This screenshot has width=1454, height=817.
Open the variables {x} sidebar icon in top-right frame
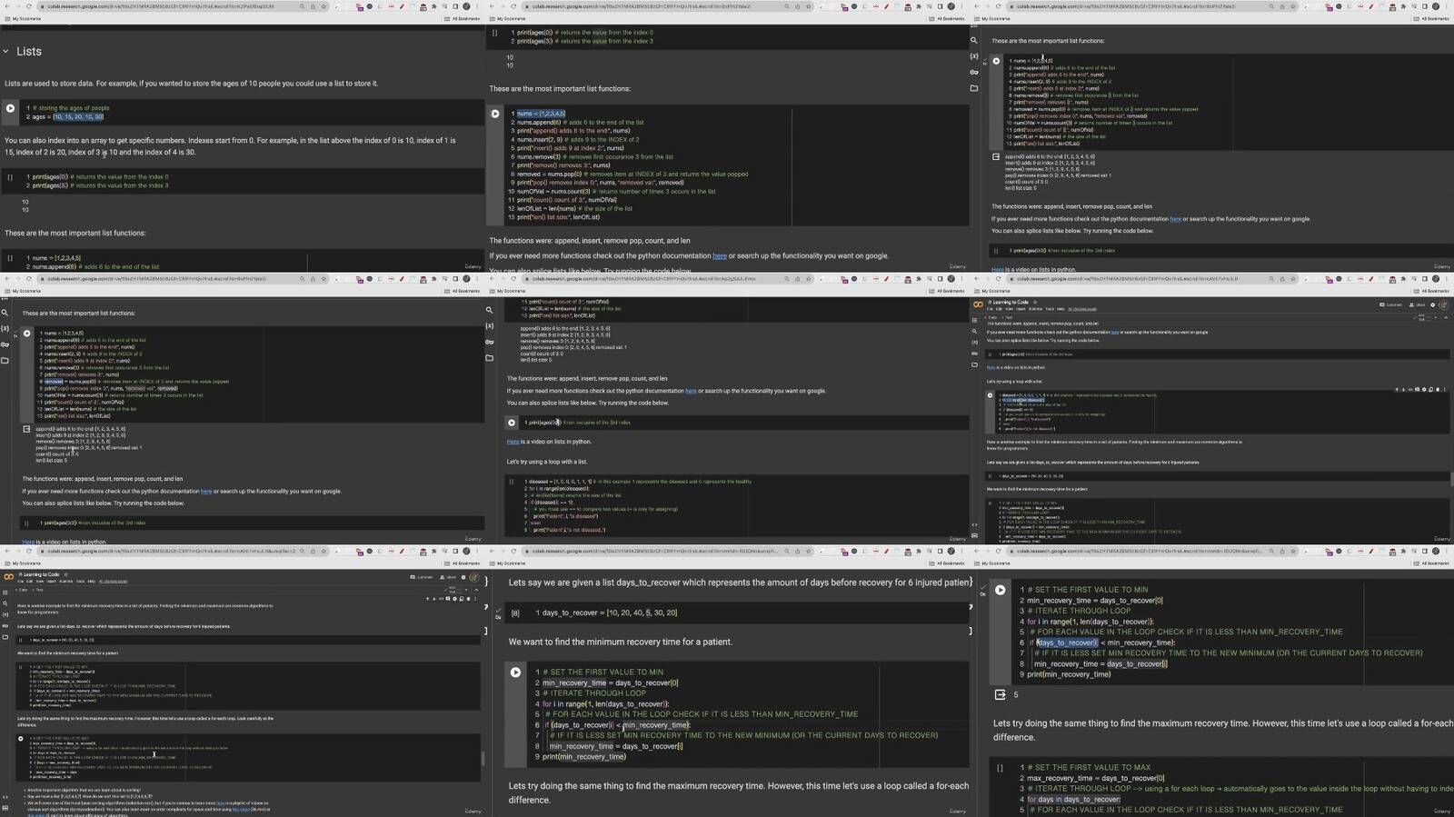pyautogui.click(x=974, y=55)
